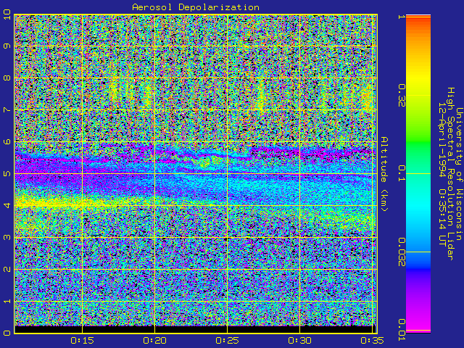Click the altitude label 9 on the y-axis
464x348 pixels.
click(x=7, y=46)
